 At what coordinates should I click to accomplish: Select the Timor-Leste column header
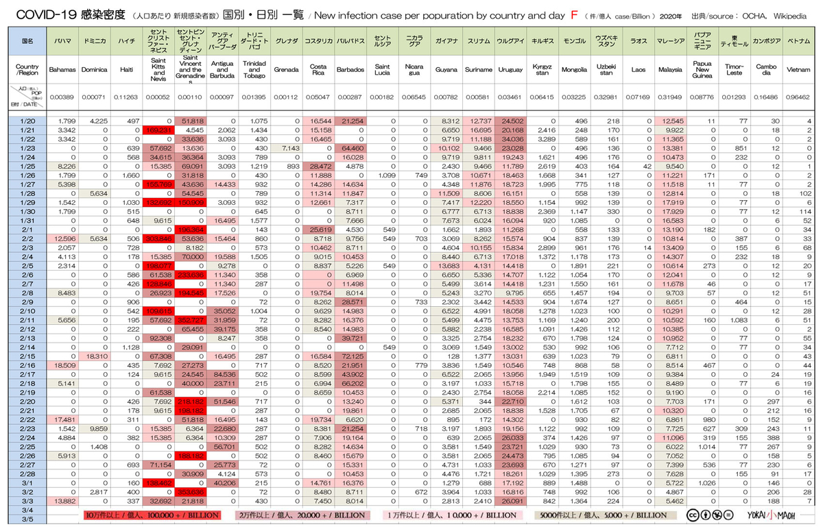735,70
